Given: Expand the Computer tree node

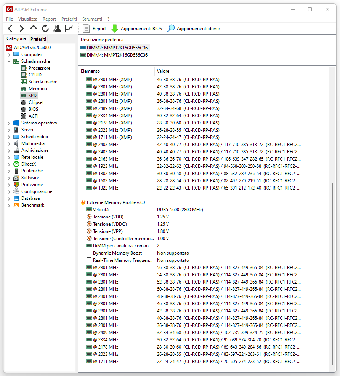Looking at the screenshot, I should click(x=9, y=55).
